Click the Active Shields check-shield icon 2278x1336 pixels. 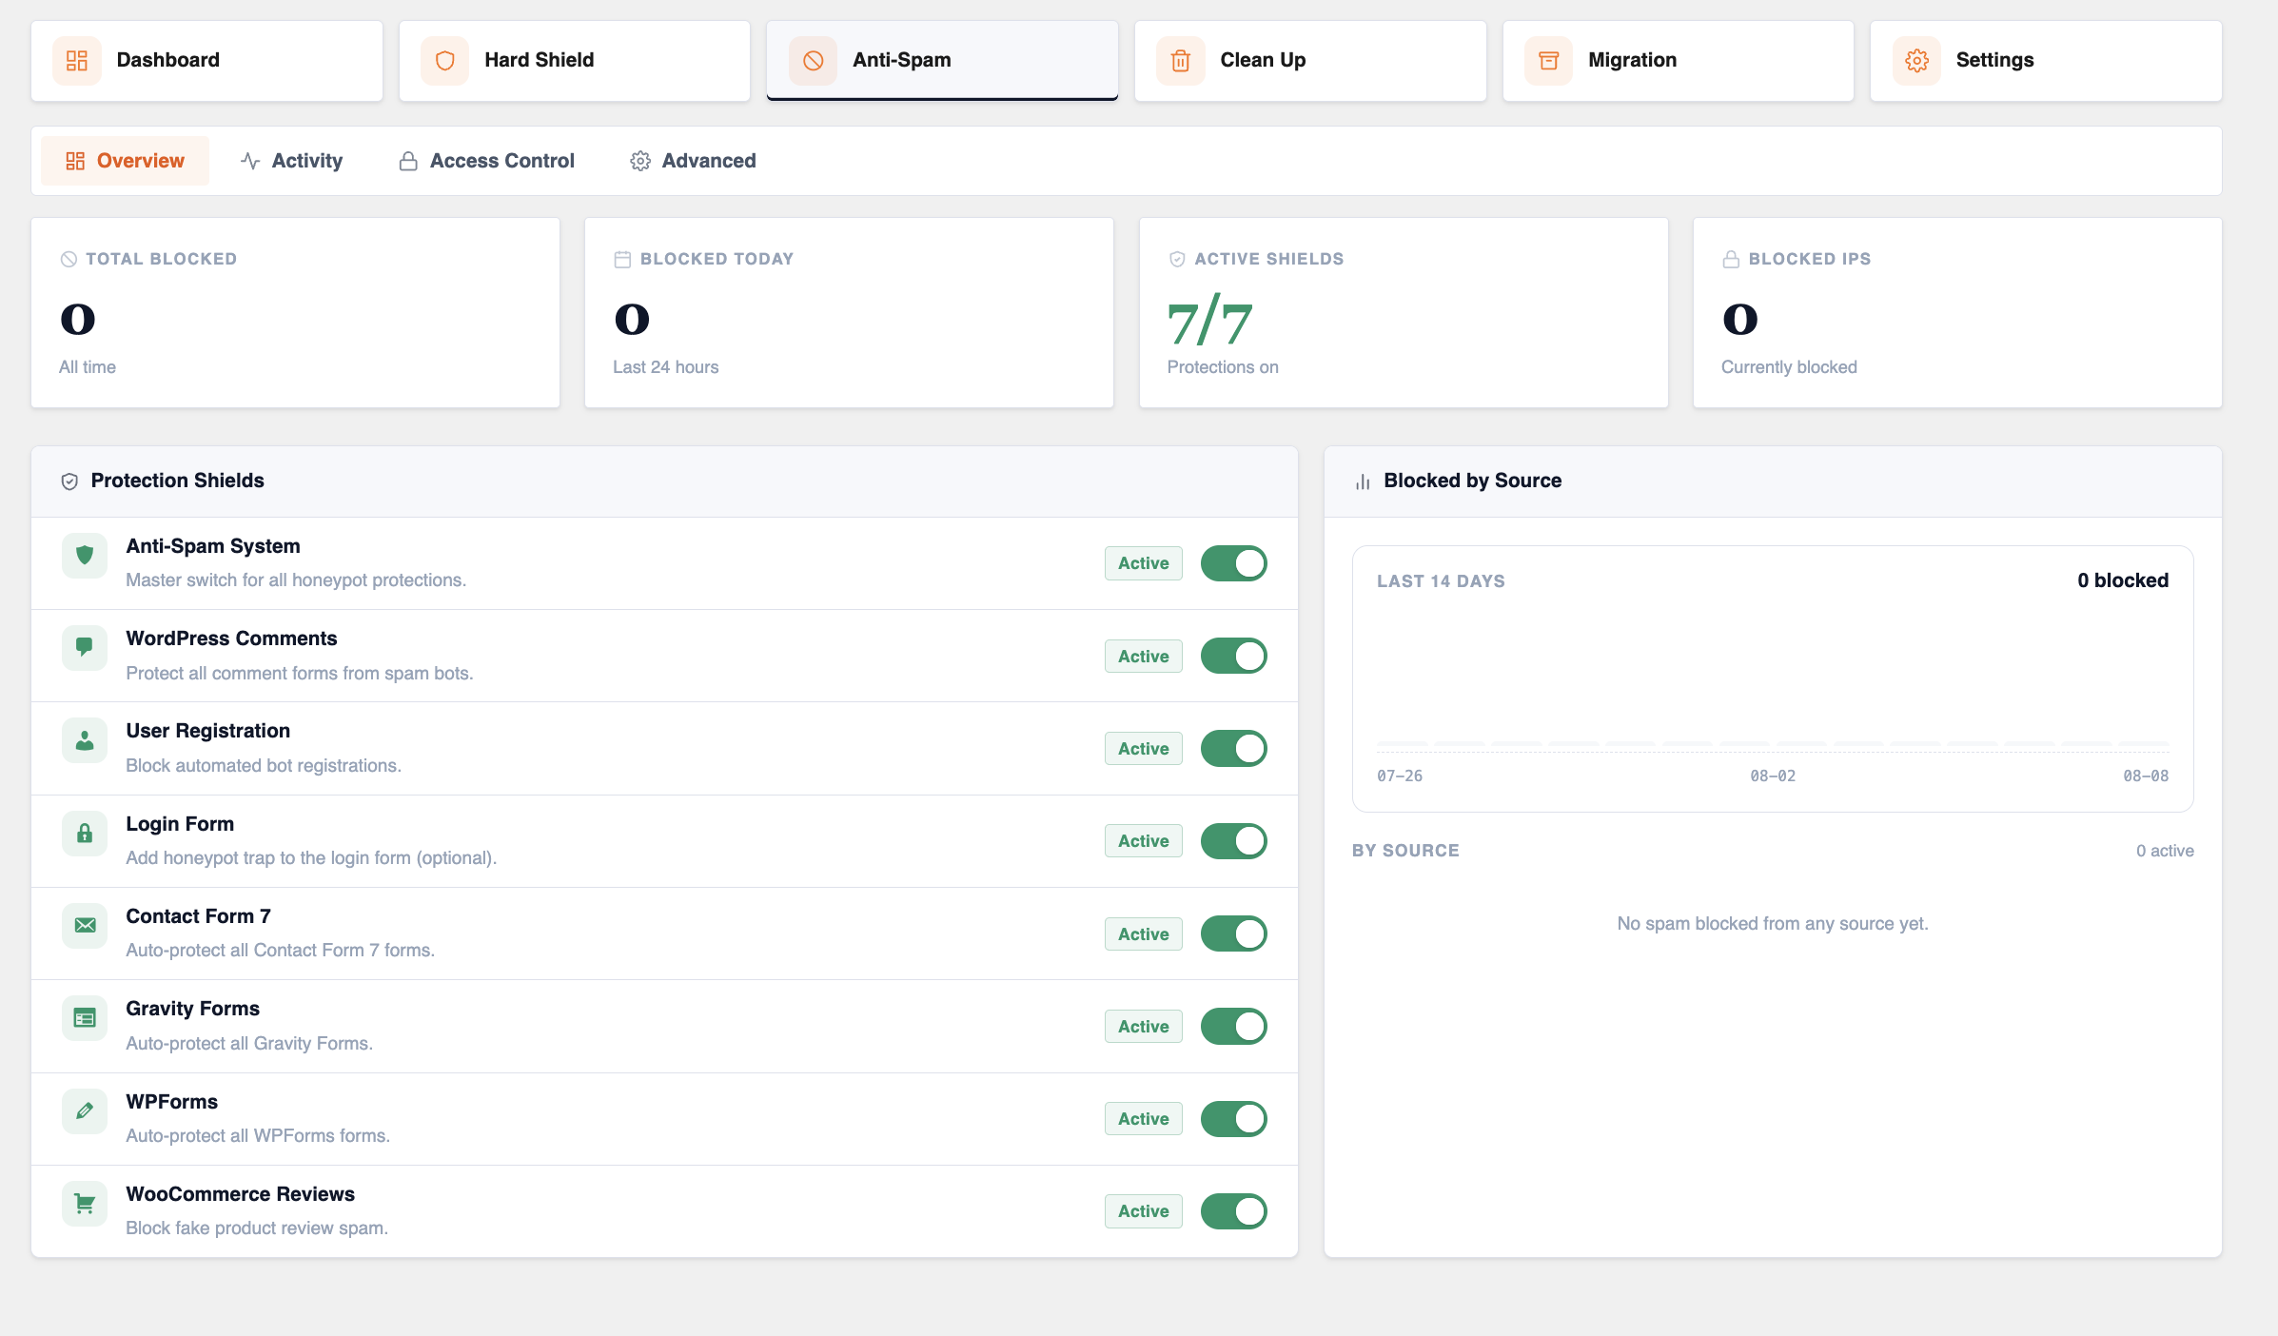click(x=1177, y=259)
